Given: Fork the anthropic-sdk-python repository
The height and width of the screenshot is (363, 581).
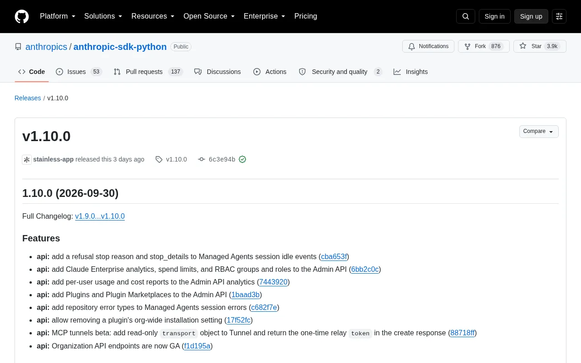Looking at the screenshot, I should pyautogui.click(x=484, y=46).
